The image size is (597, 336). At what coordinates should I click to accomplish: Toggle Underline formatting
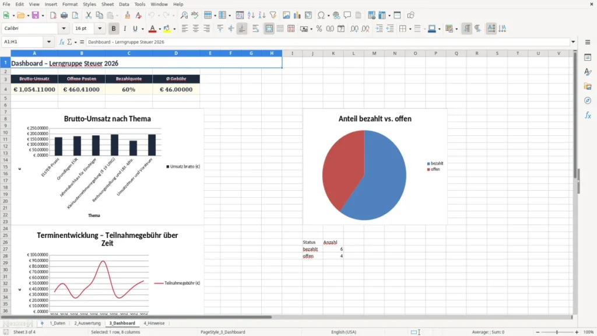tap(135, 29)
